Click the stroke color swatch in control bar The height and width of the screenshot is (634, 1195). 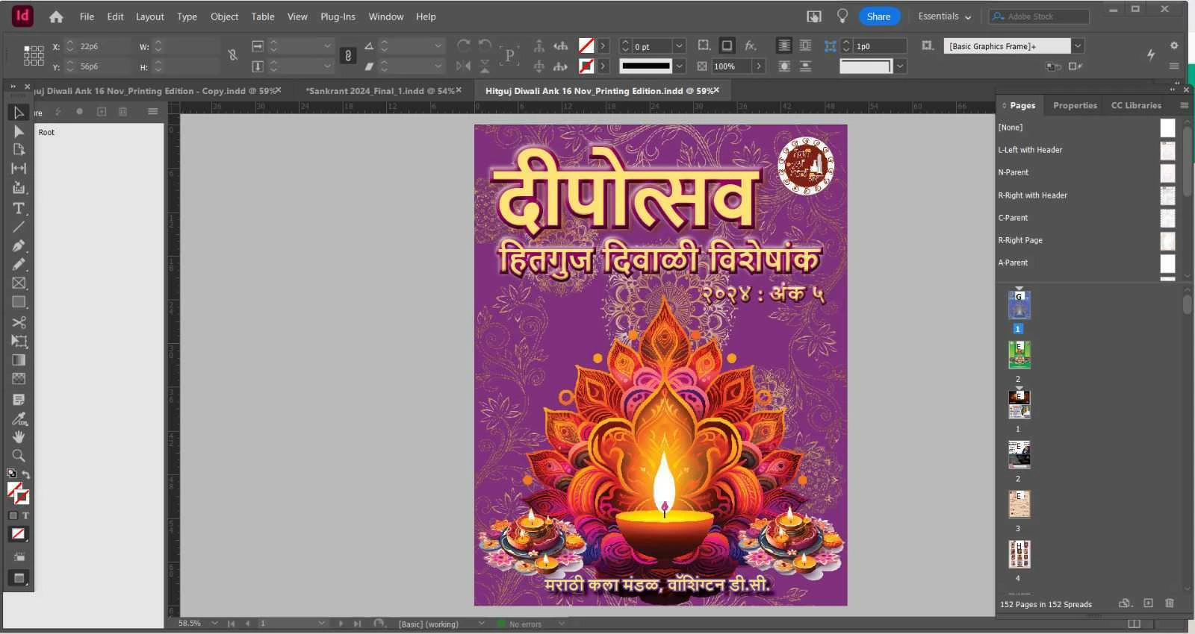pos(587,66)
